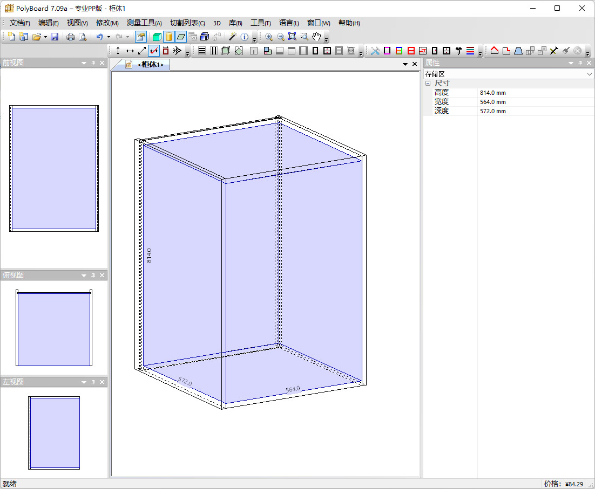Open the dropdown arrow beside open folder
Image resolution: width=595 pixels, height=489 pixels.
coord(45,37)
